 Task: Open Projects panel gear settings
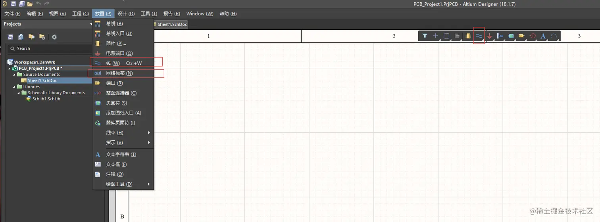click(x=54, y=37)
